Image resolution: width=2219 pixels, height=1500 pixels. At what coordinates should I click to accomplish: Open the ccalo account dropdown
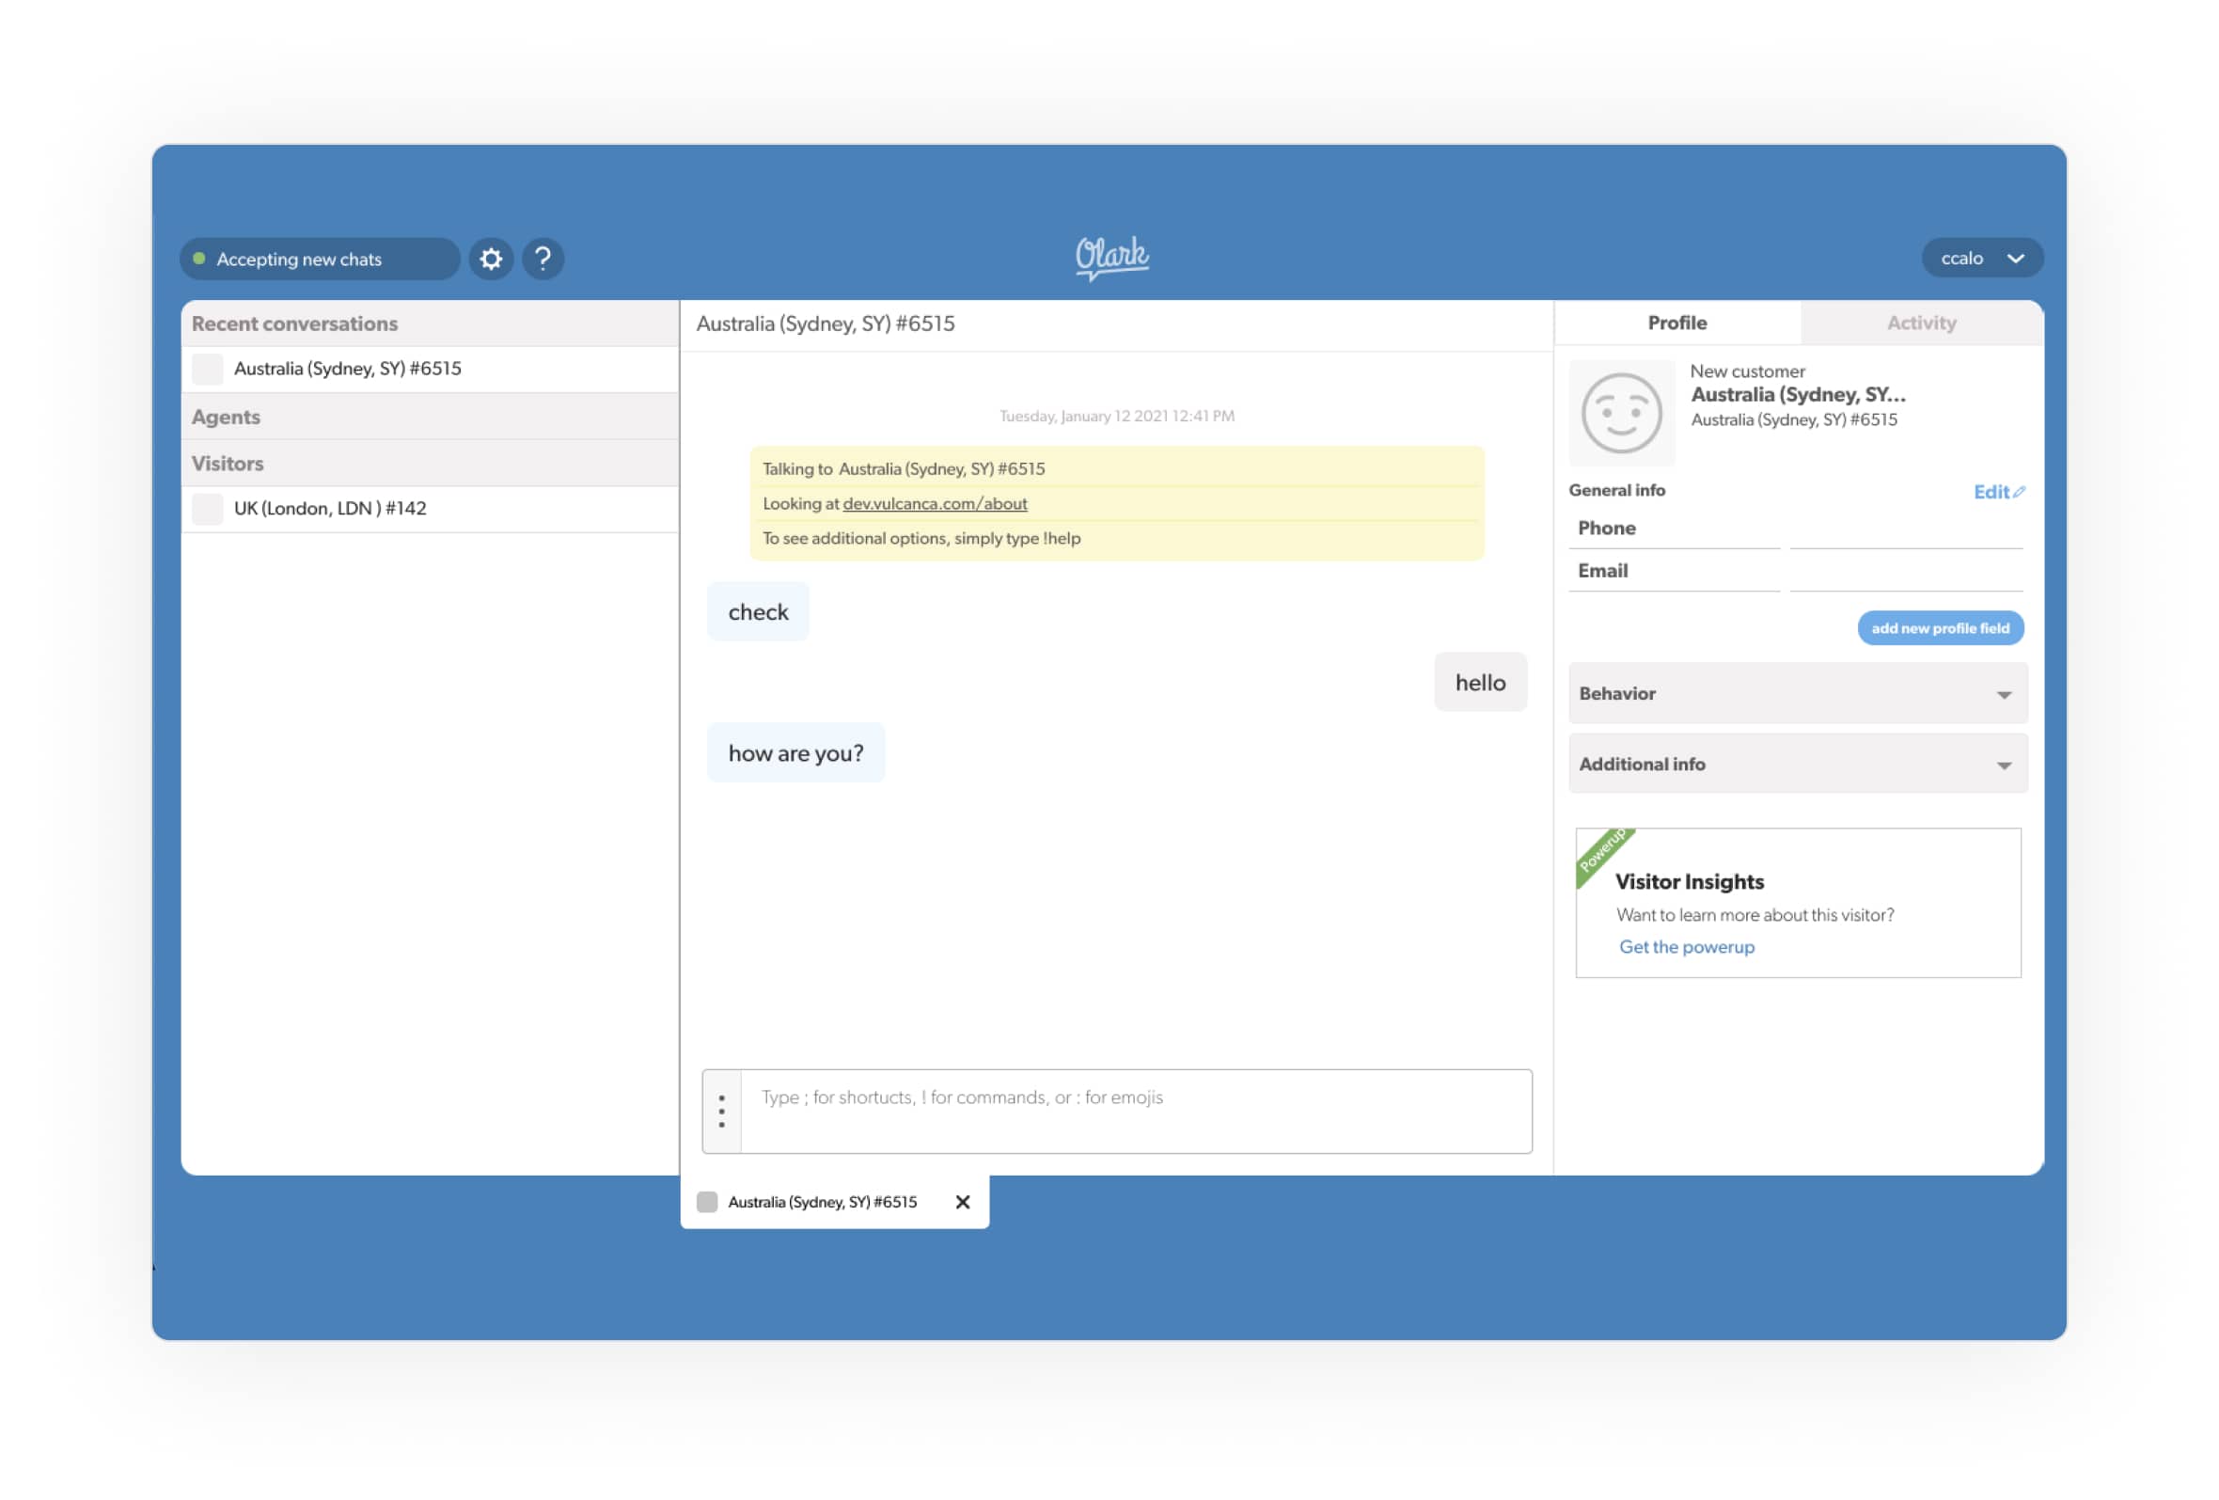click(1981, 258)
